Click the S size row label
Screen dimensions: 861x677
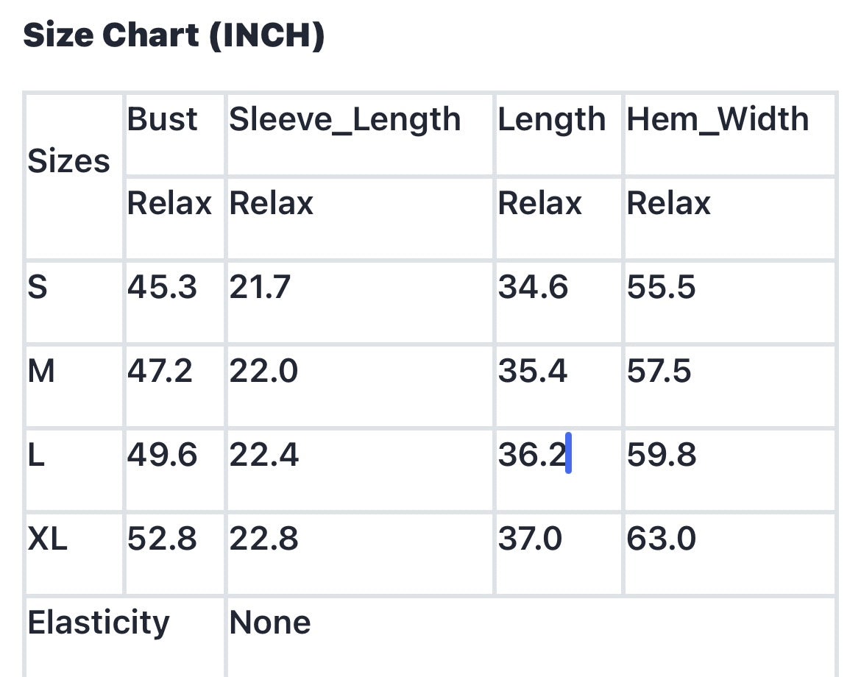click(x=38, y=287)
